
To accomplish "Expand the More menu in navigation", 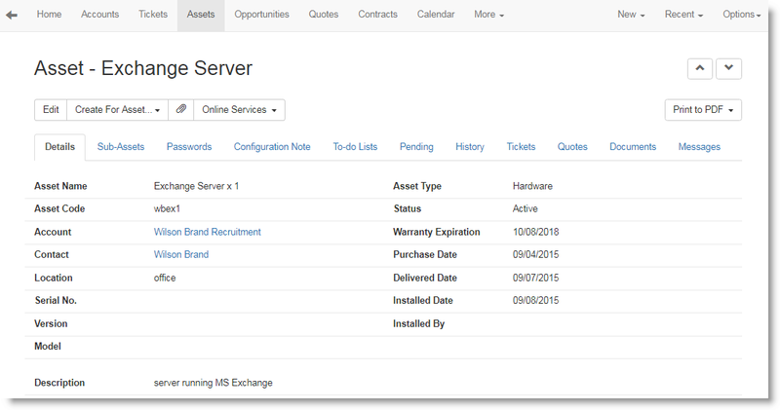I will point(488,15).
